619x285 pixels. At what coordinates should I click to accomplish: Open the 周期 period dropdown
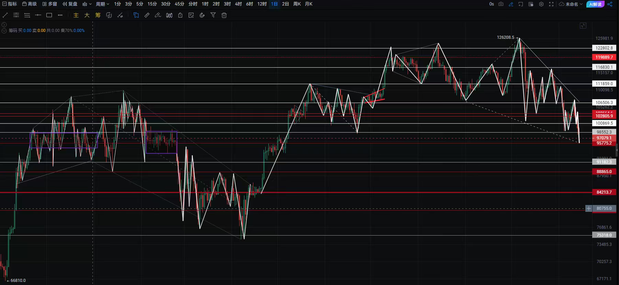pyautogui.click(x=102, y=4)
